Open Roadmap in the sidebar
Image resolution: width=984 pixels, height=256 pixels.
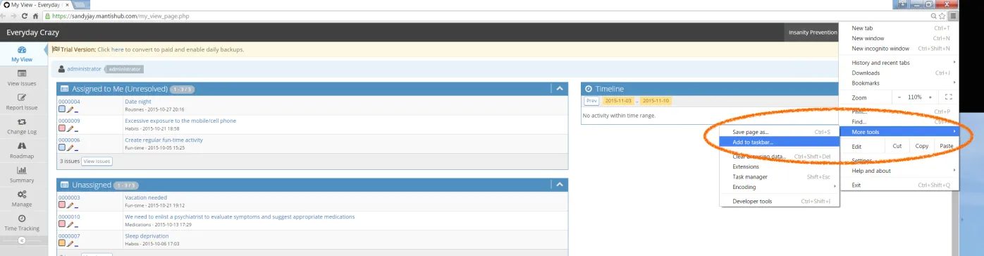pos(22,150)
